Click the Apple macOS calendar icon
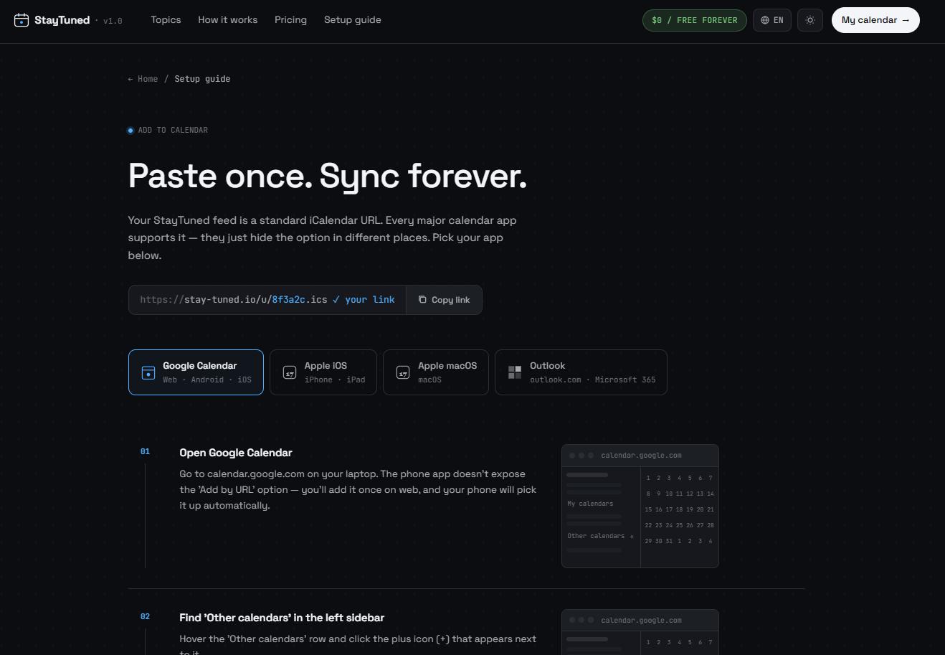 403,372
